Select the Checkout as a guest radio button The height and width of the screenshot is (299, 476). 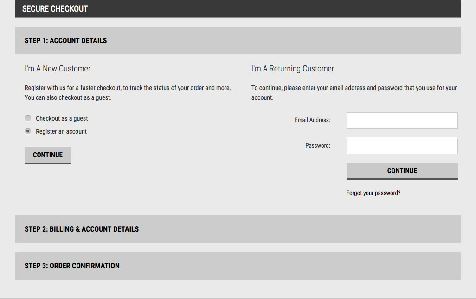[x=28, y=118]
